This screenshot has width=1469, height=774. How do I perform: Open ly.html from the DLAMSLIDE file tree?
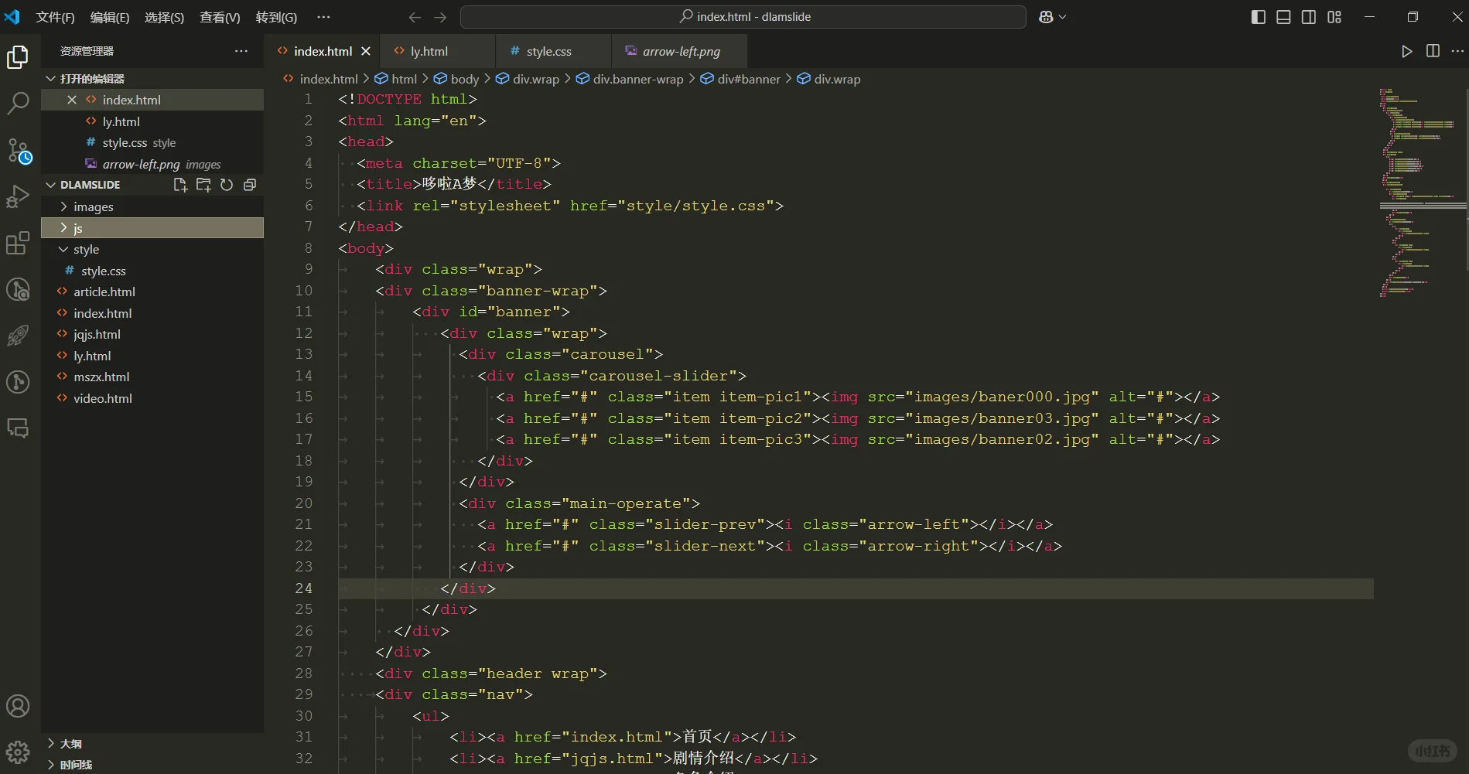152,356
